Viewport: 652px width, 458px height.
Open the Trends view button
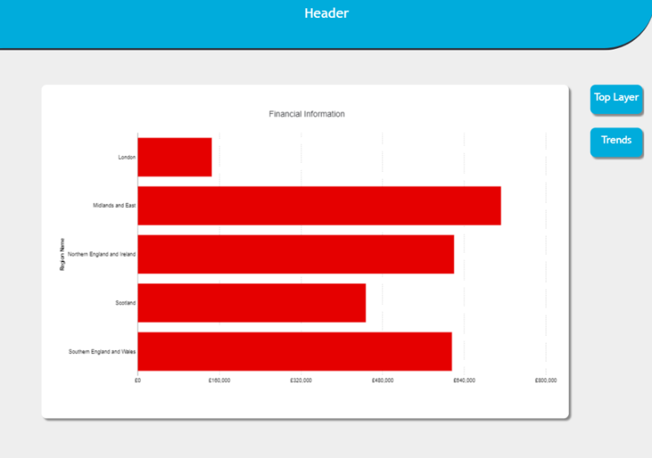click(x=615, y=141)
